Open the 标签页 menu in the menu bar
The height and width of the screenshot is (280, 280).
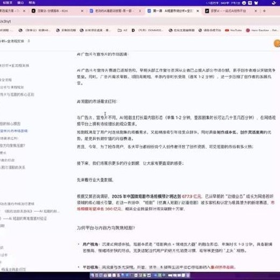tap(8, 3)
